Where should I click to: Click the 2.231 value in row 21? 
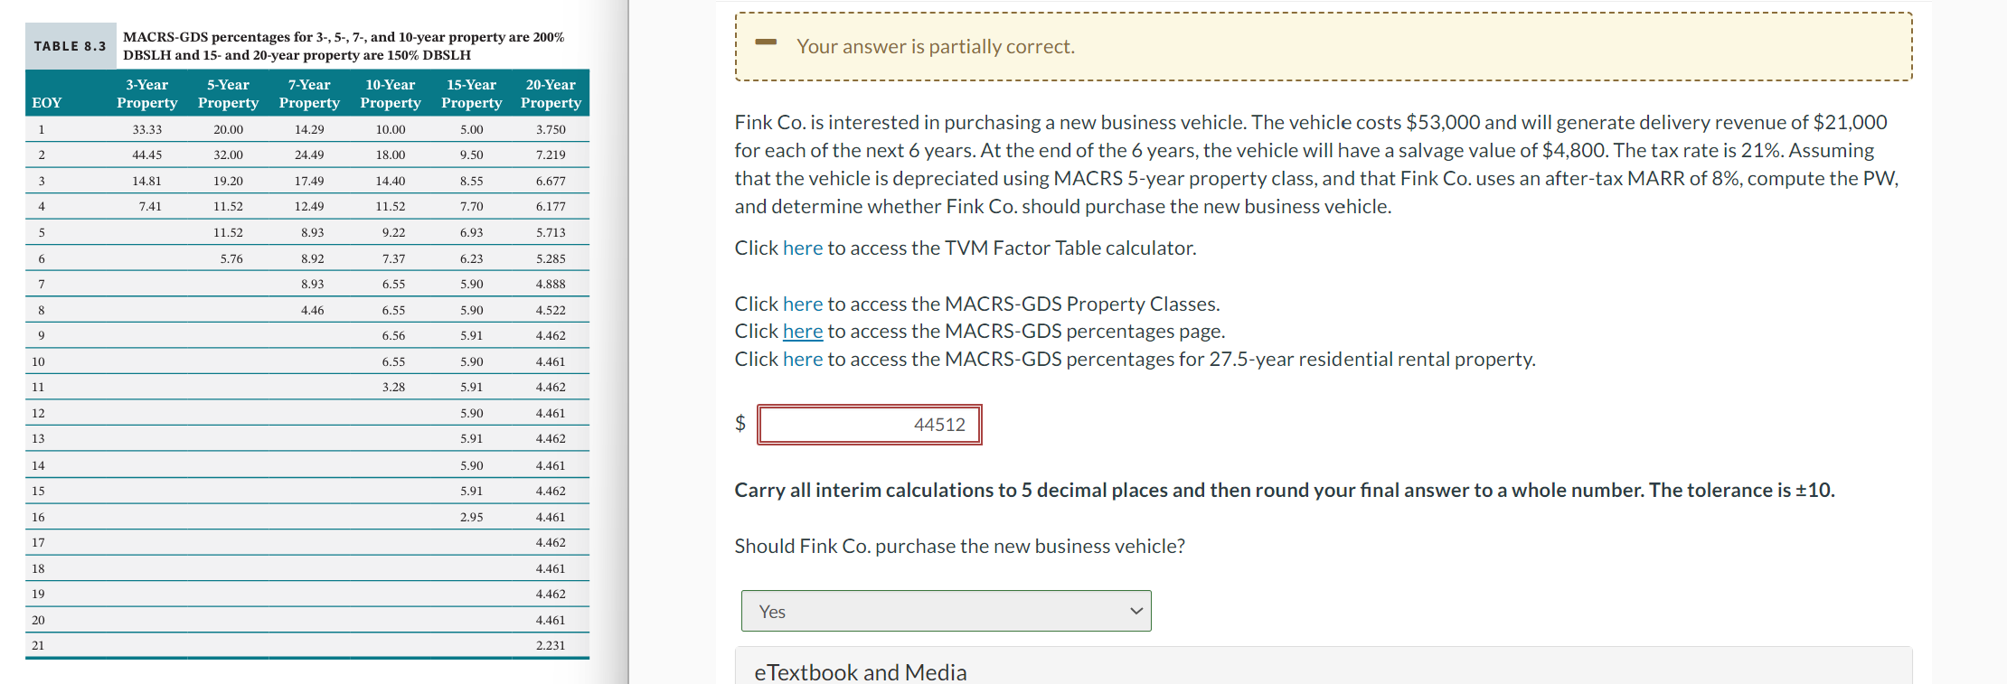click(551, 645)
